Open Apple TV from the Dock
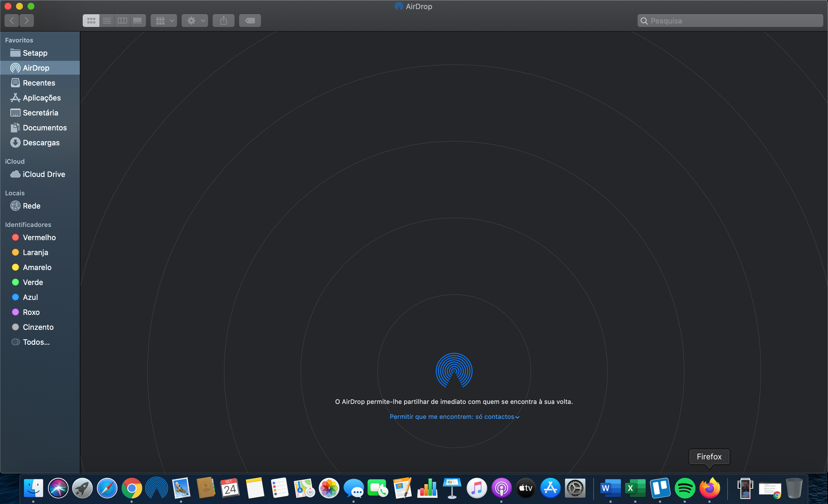The image size is (828, 504). tap(526, 488)
